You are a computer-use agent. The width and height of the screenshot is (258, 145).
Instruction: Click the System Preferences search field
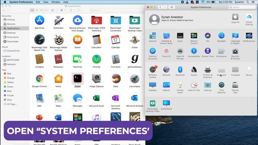coord(242,7)
